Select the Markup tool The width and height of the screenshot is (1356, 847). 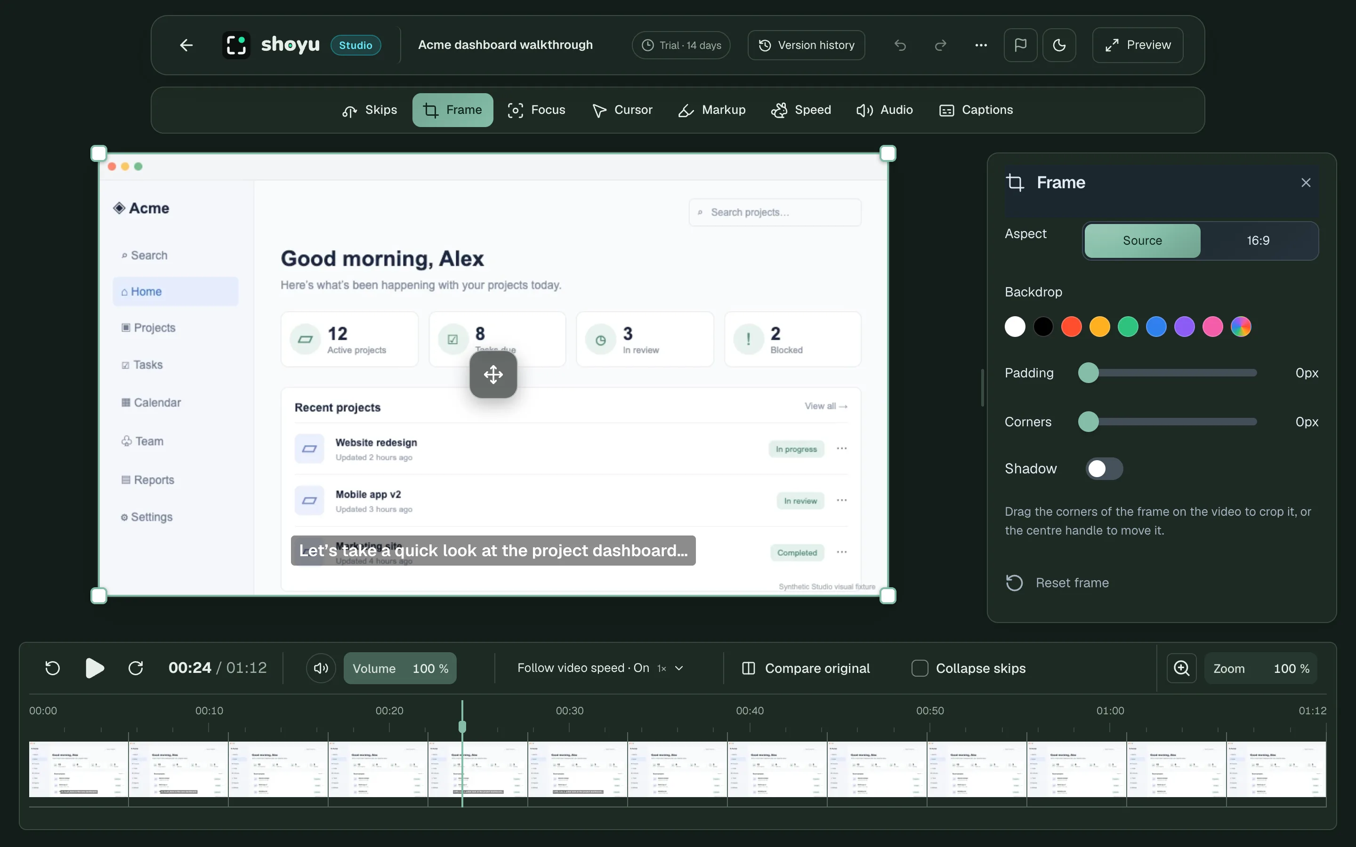[x=711, y=110]
